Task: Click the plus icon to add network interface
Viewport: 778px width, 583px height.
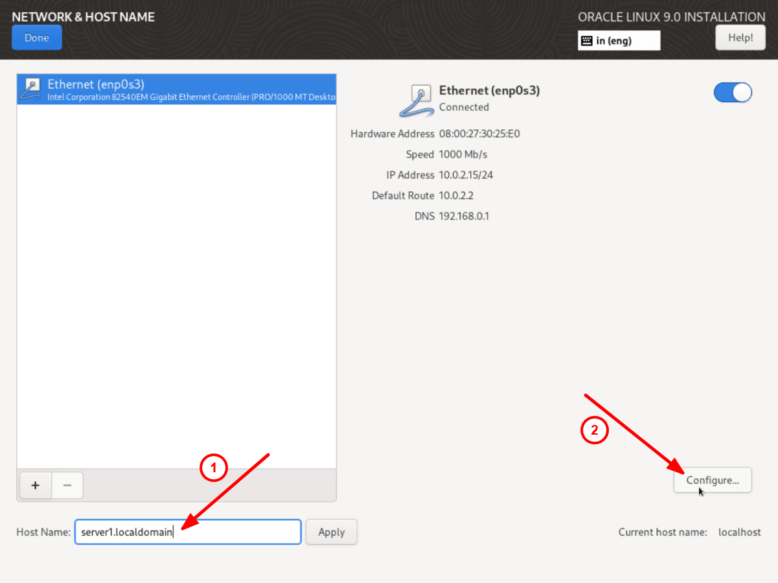Action: pyautogui.click(x=35, y=485)
